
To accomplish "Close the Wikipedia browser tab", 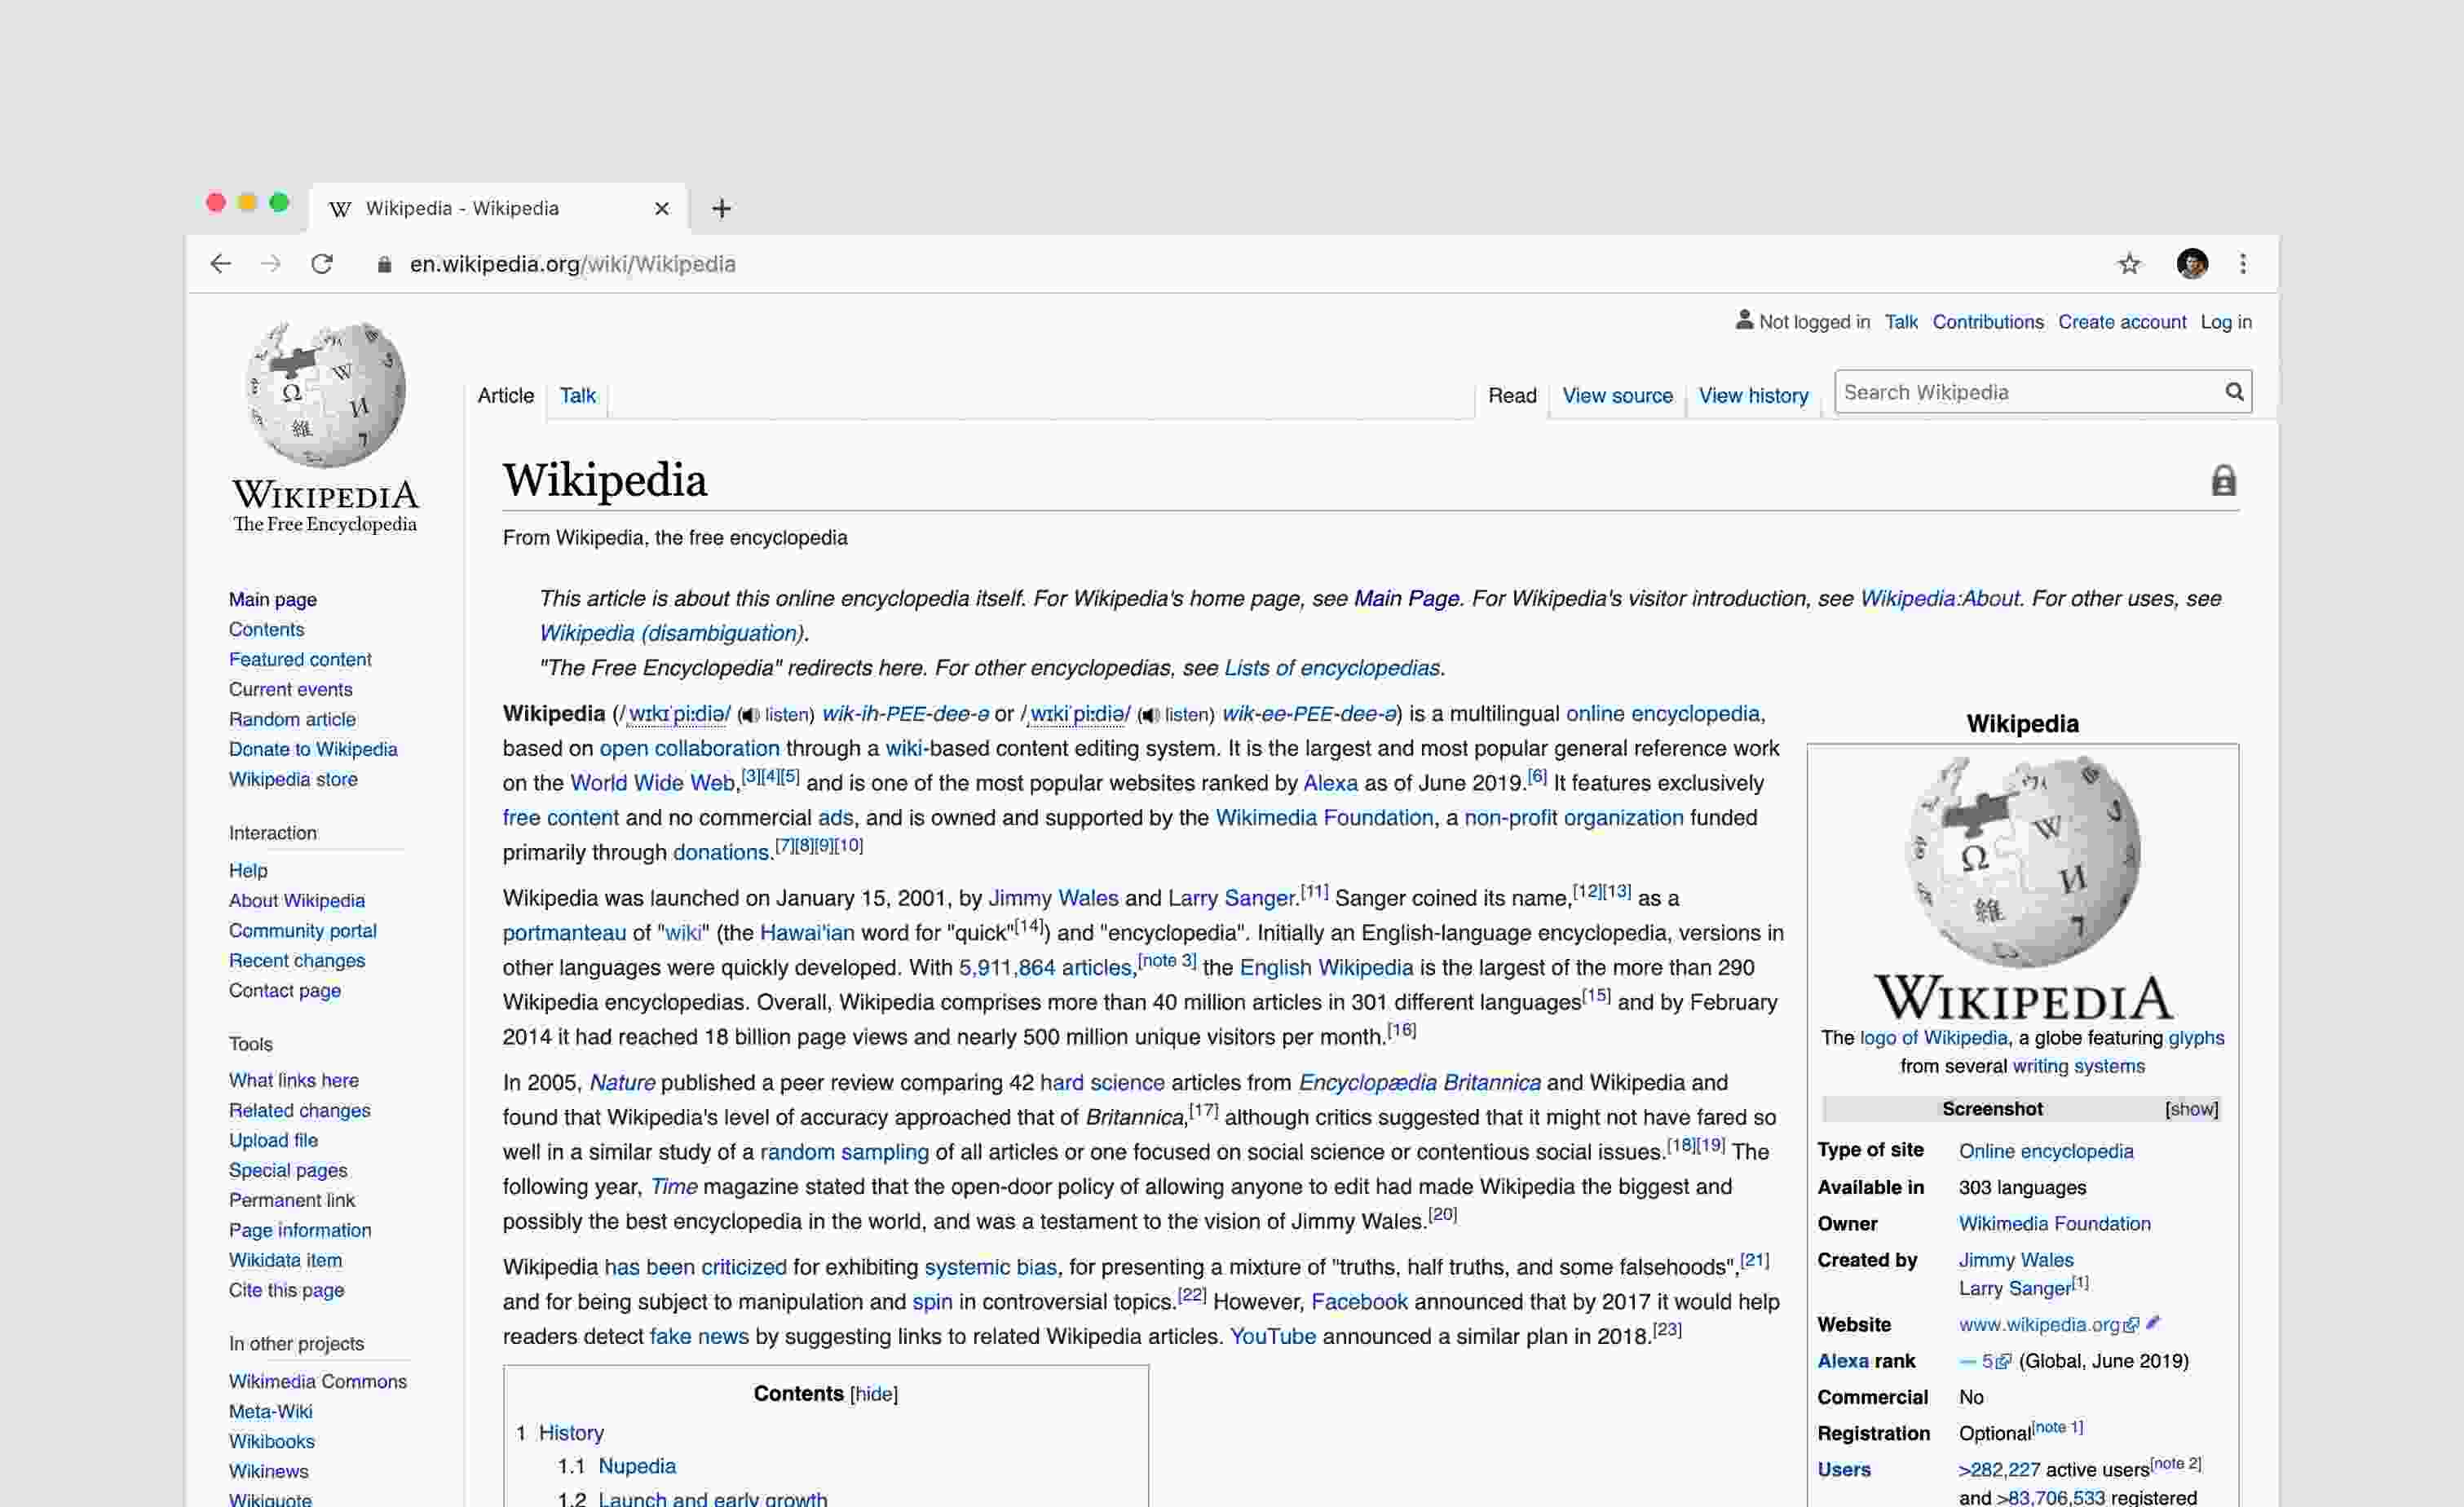I will (x=662, y=208).
